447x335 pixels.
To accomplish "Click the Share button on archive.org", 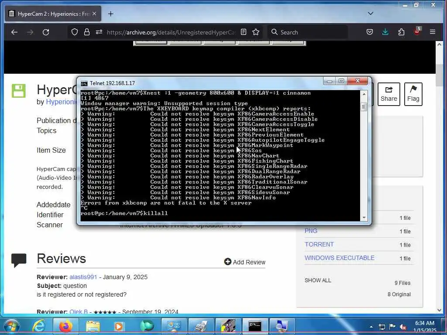I will point(389,94).
